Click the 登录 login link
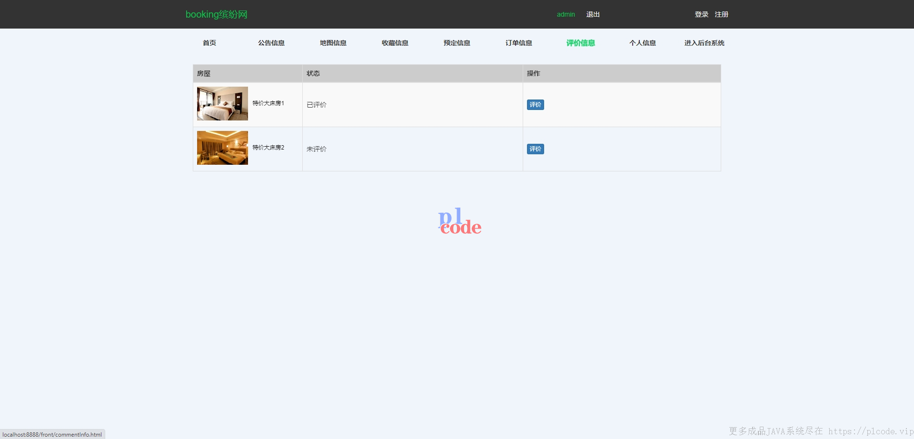This screenshot has height=439, width=914. coord(701,14)
